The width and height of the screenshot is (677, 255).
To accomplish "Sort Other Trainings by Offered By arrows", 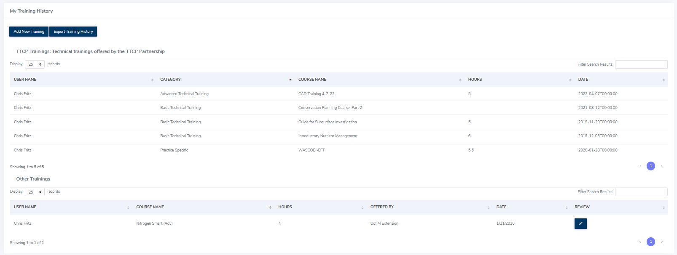I will 489,207.
